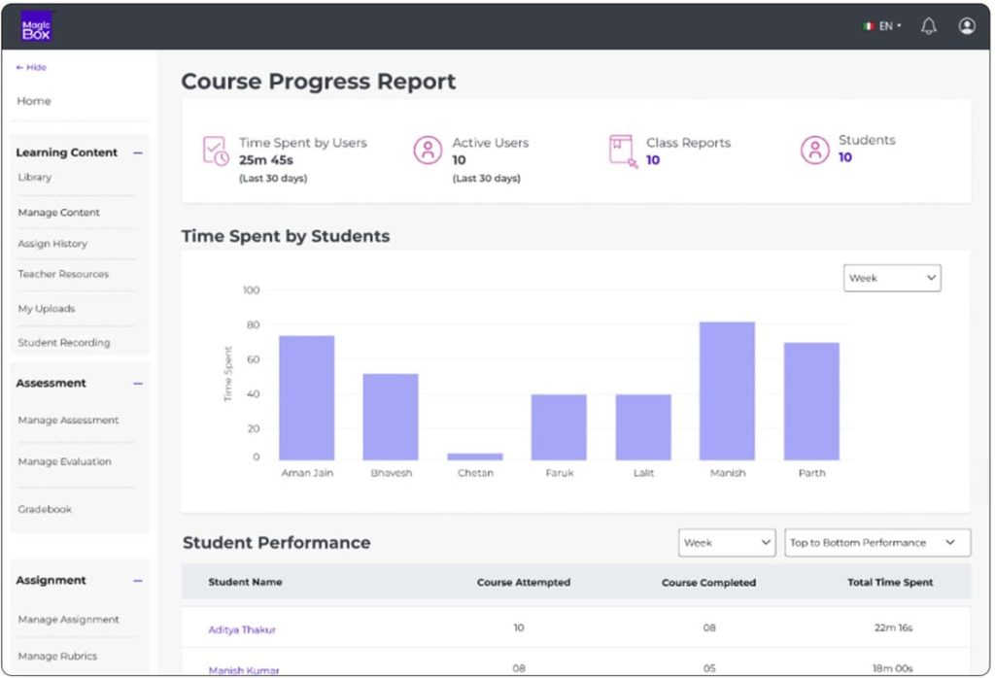Viewport: 995px width, 678px height.
Task: Click the Time Spent by Users icon
Action: coord(215,151)
